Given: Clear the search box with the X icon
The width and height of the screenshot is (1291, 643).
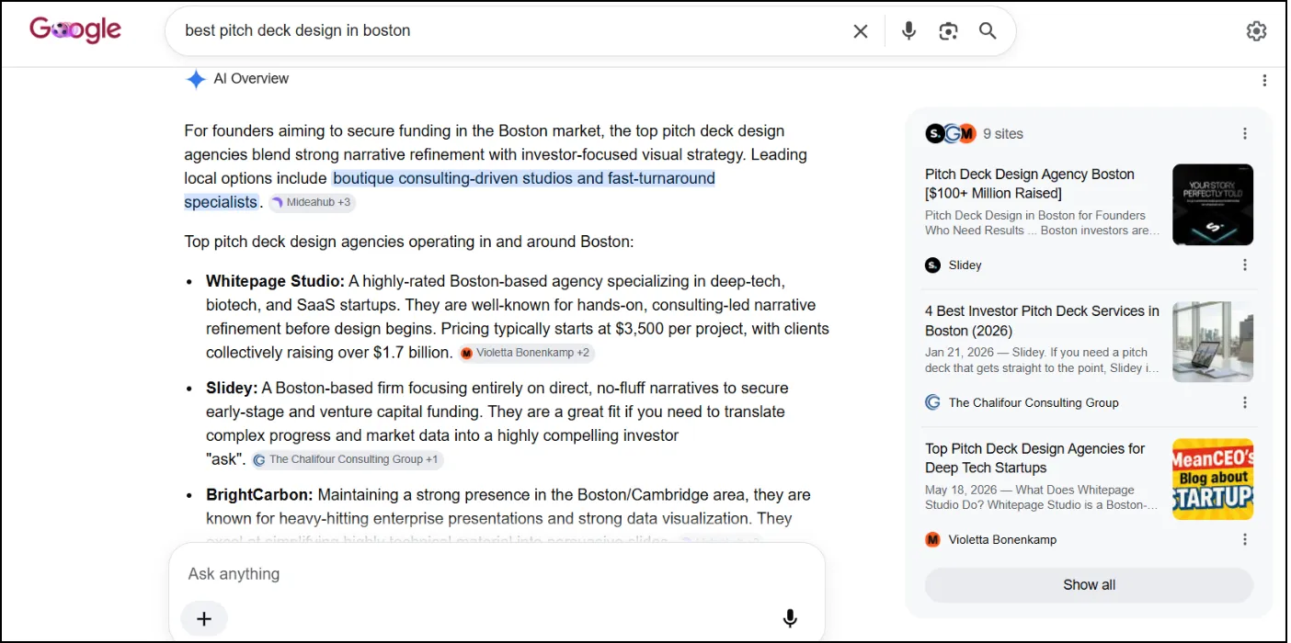Looking at the screenshot, I should tap(860, 31).
